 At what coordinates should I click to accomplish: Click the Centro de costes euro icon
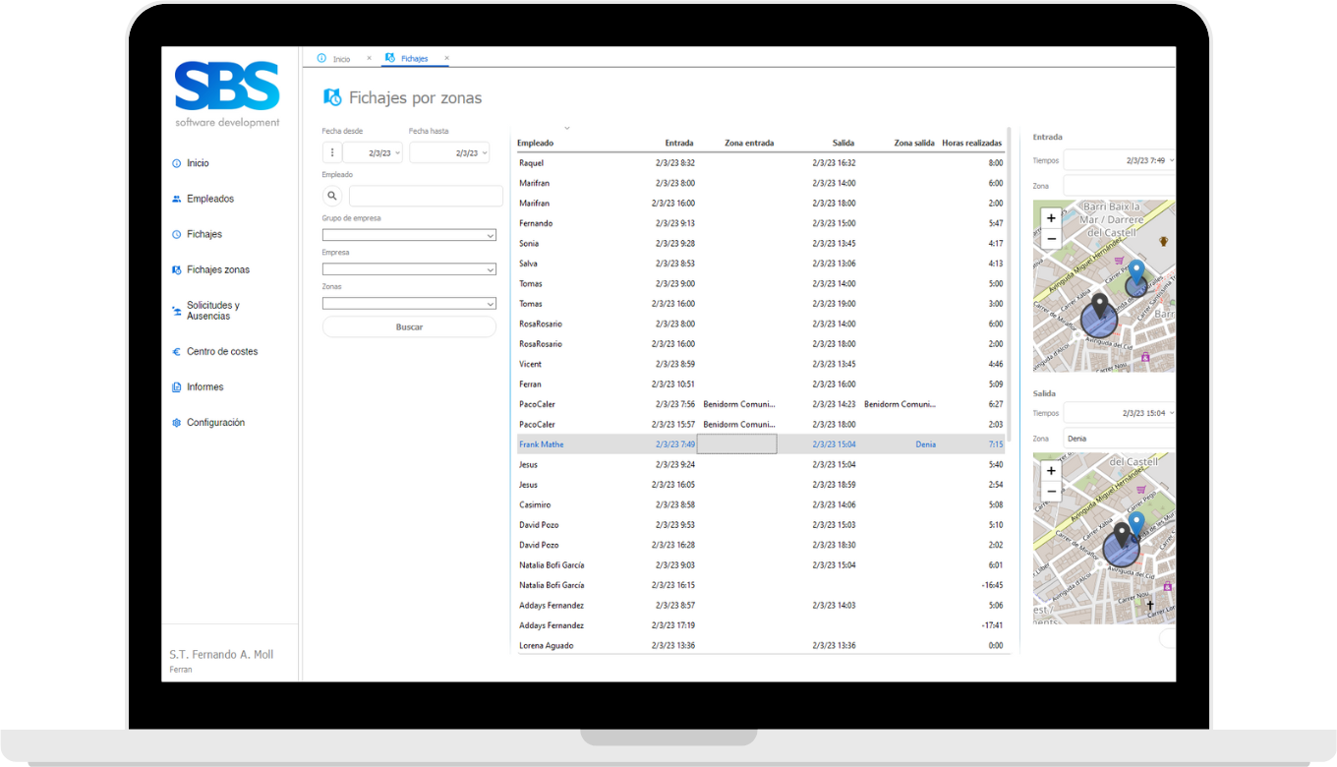click(x=177, y=352)
